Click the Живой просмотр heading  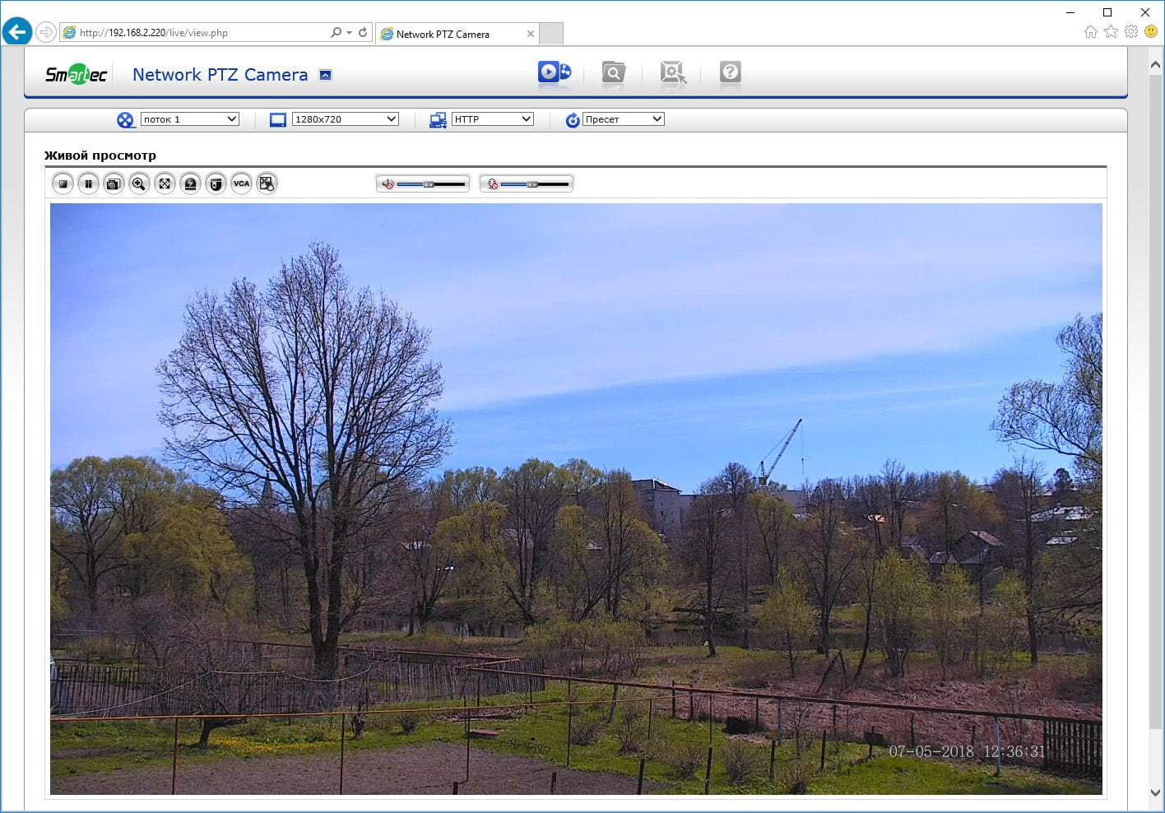[100, 156]
